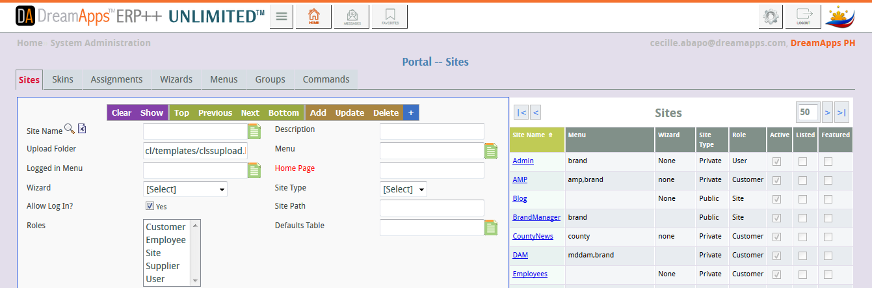Click the Update button
Screen dimensions: 872x288
[350, 112]
